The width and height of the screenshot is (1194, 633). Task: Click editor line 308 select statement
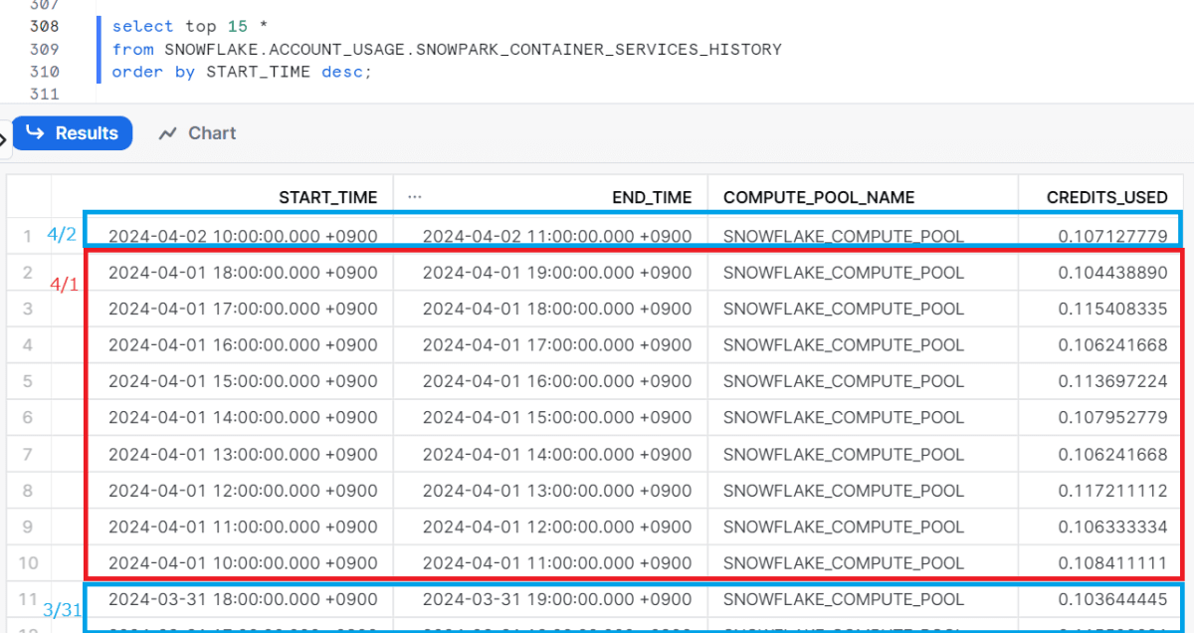(189, 27)
